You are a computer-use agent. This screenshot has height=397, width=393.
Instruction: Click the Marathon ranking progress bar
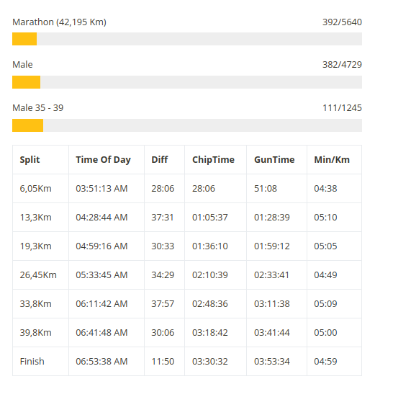[x=187, y=39]
